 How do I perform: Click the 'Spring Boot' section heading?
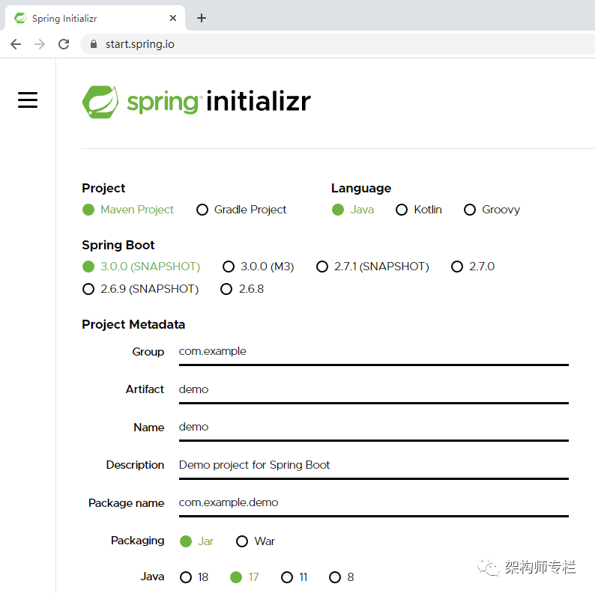(x=118, y=246)
